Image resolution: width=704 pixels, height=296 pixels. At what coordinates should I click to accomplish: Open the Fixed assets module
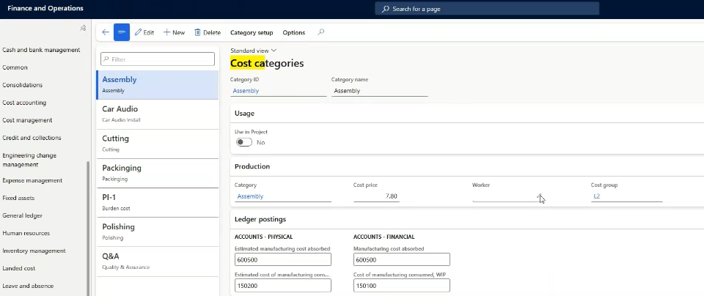(18, 198)
